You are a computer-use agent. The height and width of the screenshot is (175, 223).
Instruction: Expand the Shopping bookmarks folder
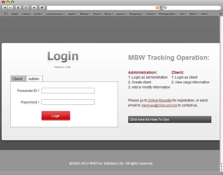(x=136, y=14)
